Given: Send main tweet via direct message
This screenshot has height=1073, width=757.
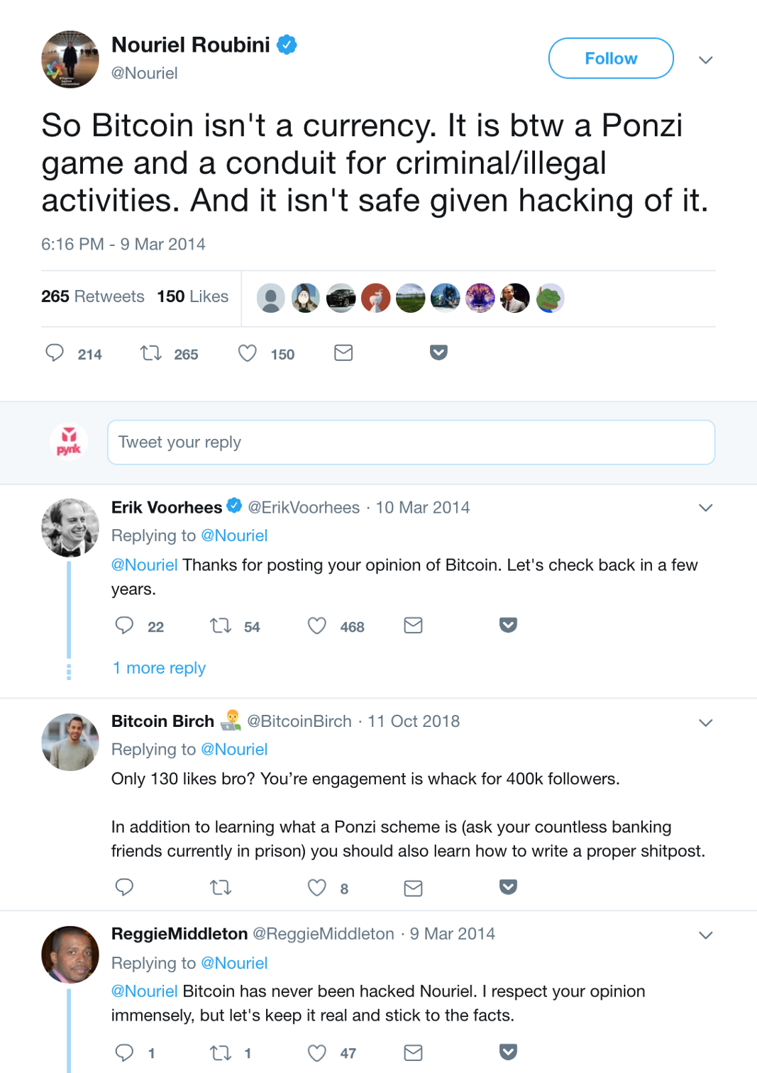Looking at the screenshot, I should point(343,352).
